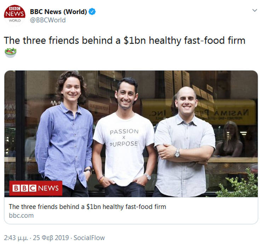Click the salad bowl emoji
The image size is (260, 244).
click(x=11, y=53)
